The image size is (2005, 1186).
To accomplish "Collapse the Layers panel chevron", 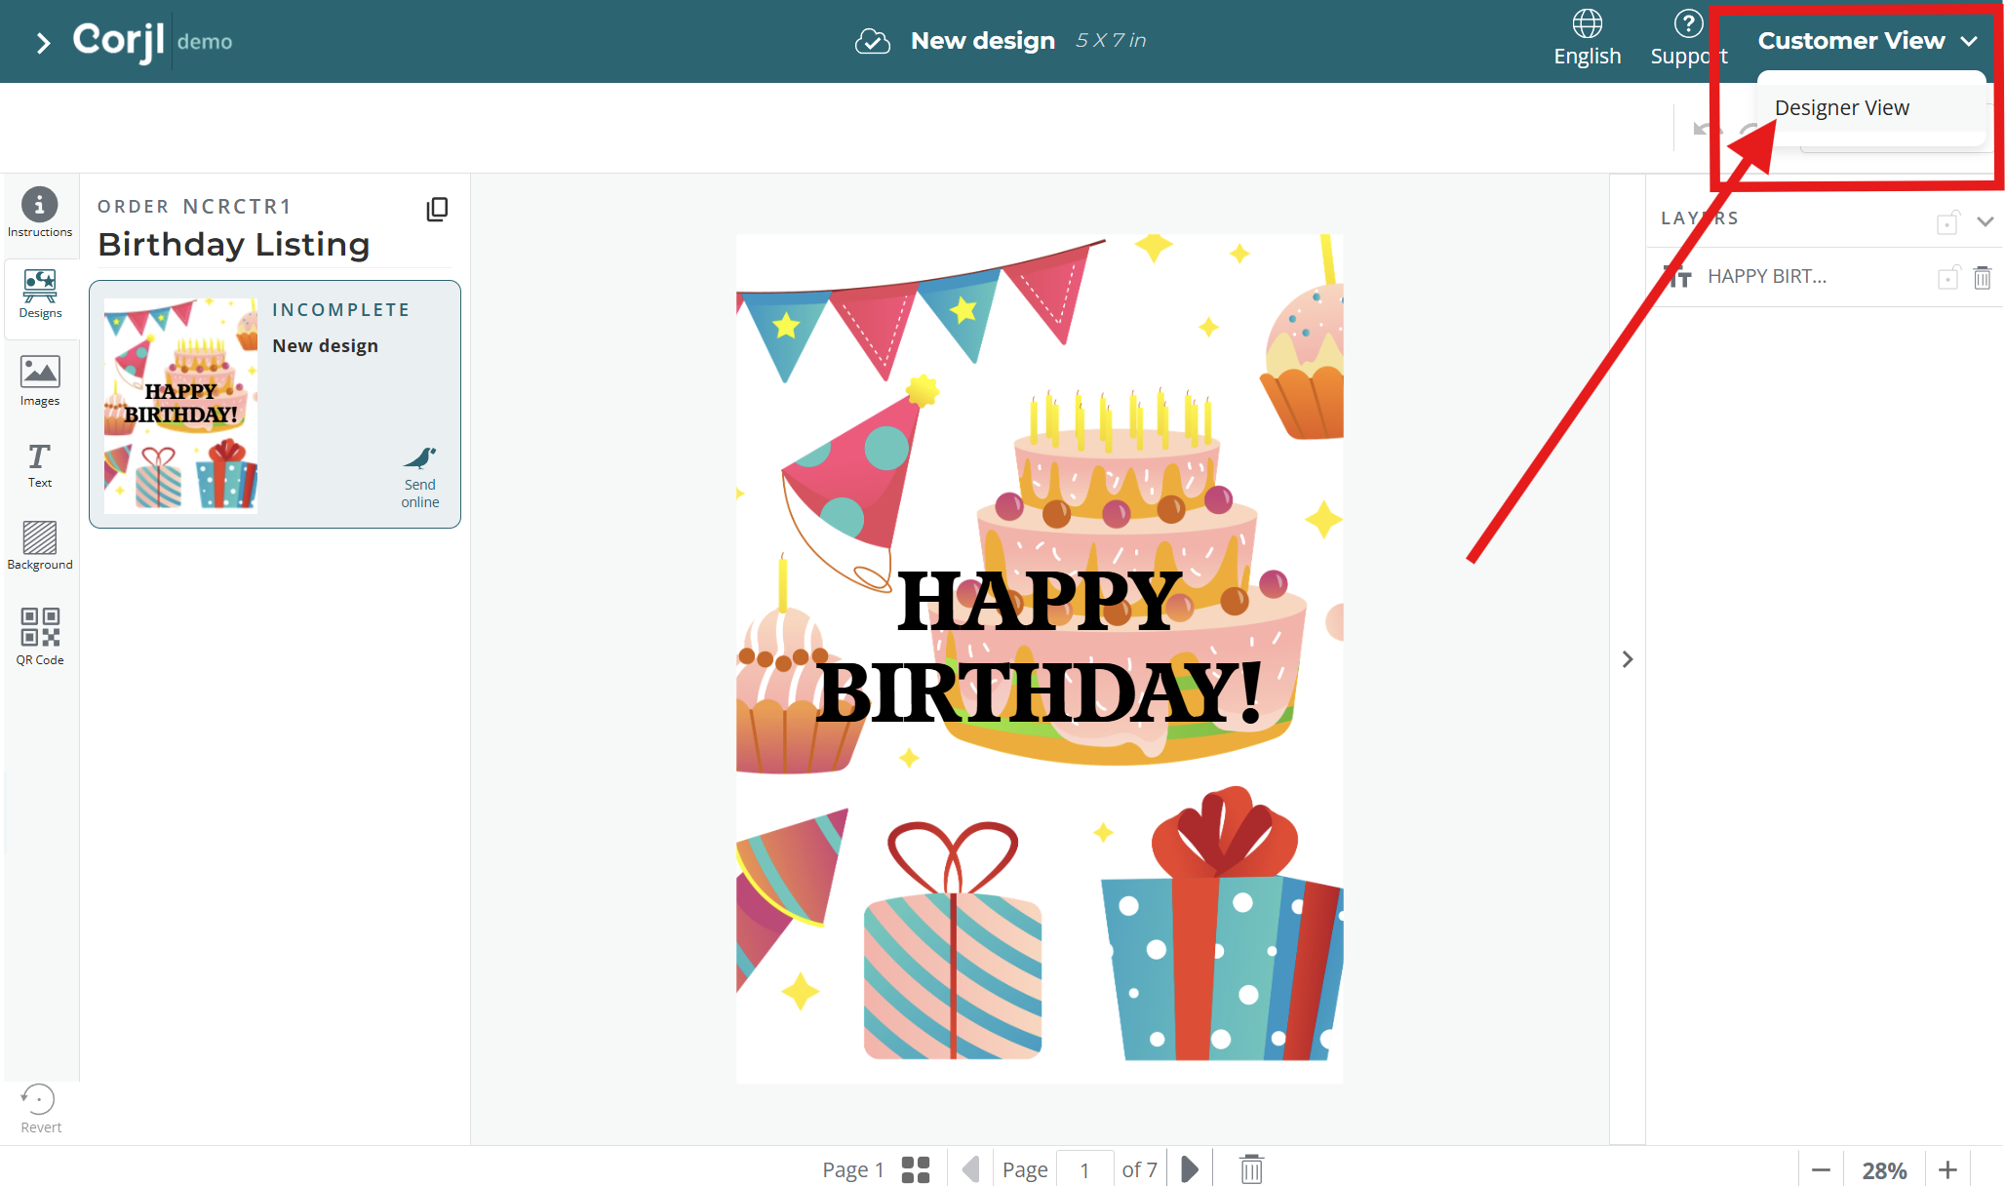I will [x=1985, y=221].
